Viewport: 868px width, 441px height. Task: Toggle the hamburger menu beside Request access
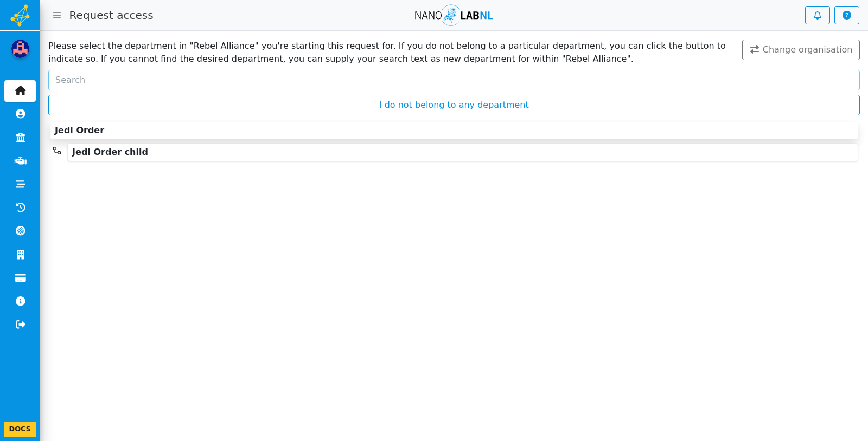[x=57, y=15]
